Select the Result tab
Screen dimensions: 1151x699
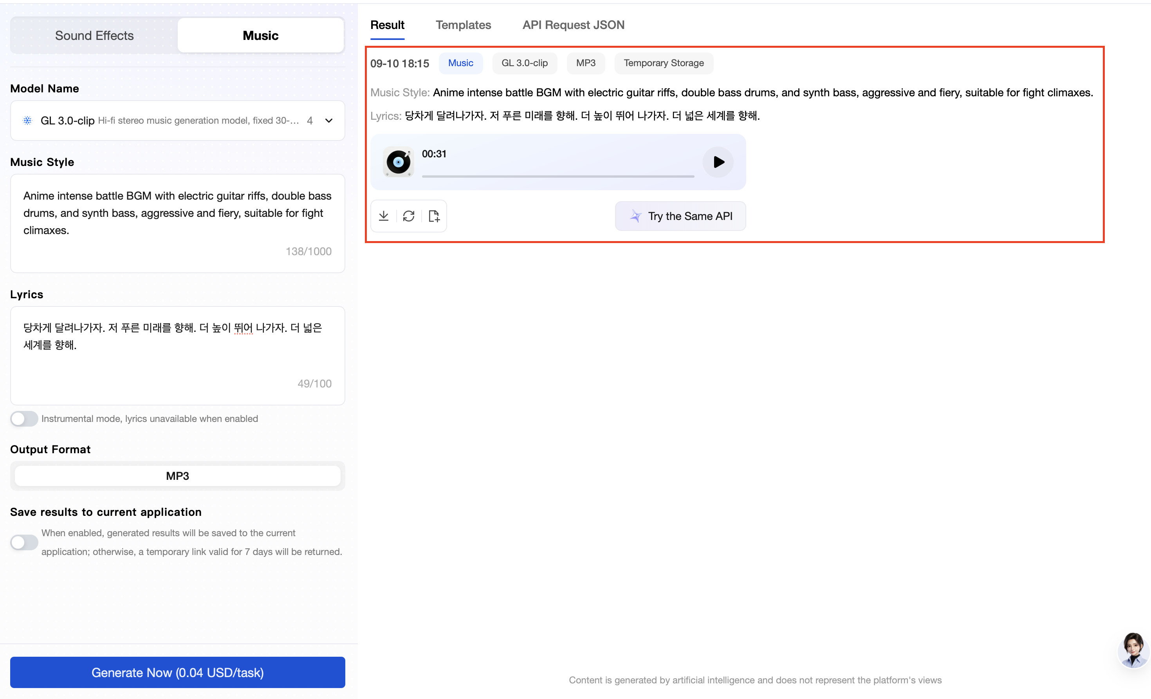tap(387, 25)
